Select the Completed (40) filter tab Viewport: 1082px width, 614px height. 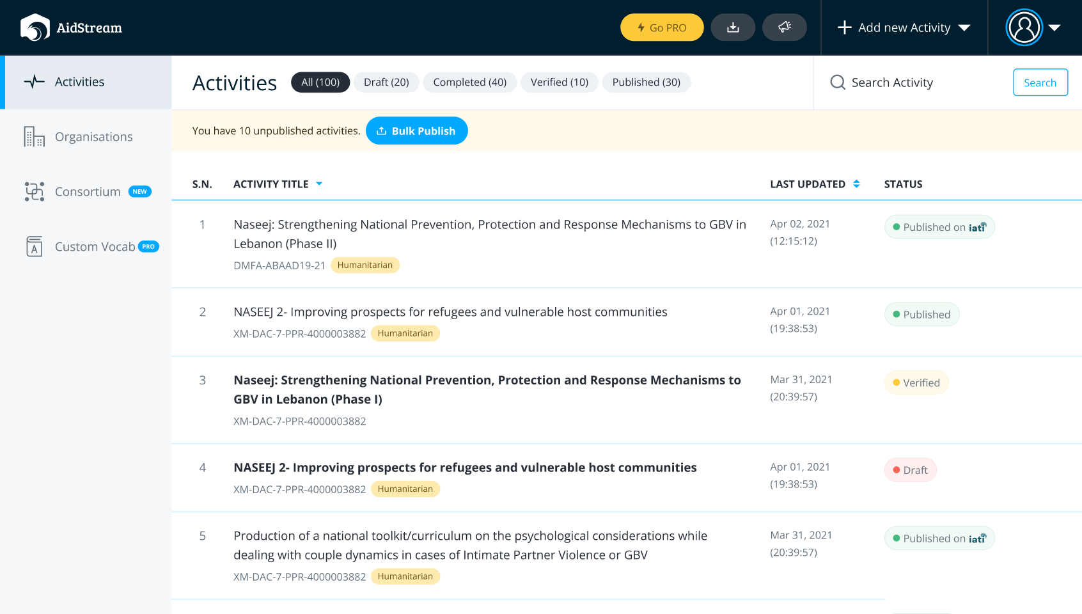[470, 82]
